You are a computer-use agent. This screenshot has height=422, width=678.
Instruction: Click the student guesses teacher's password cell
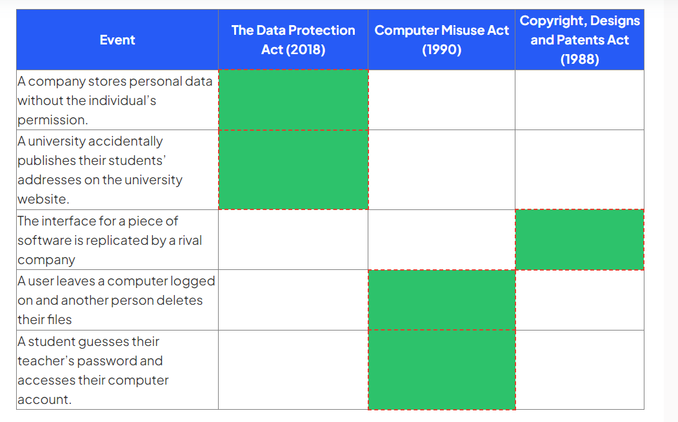(117, 370)
